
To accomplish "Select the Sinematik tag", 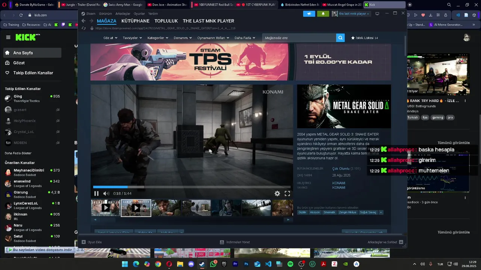I will point(329,212).
